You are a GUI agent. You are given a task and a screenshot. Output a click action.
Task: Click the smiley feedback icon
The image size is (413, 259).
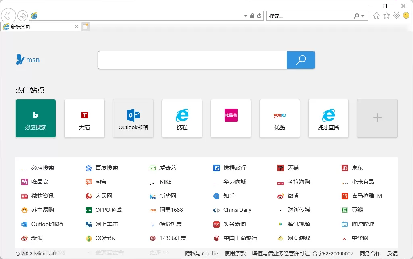[x=406, y=15]
